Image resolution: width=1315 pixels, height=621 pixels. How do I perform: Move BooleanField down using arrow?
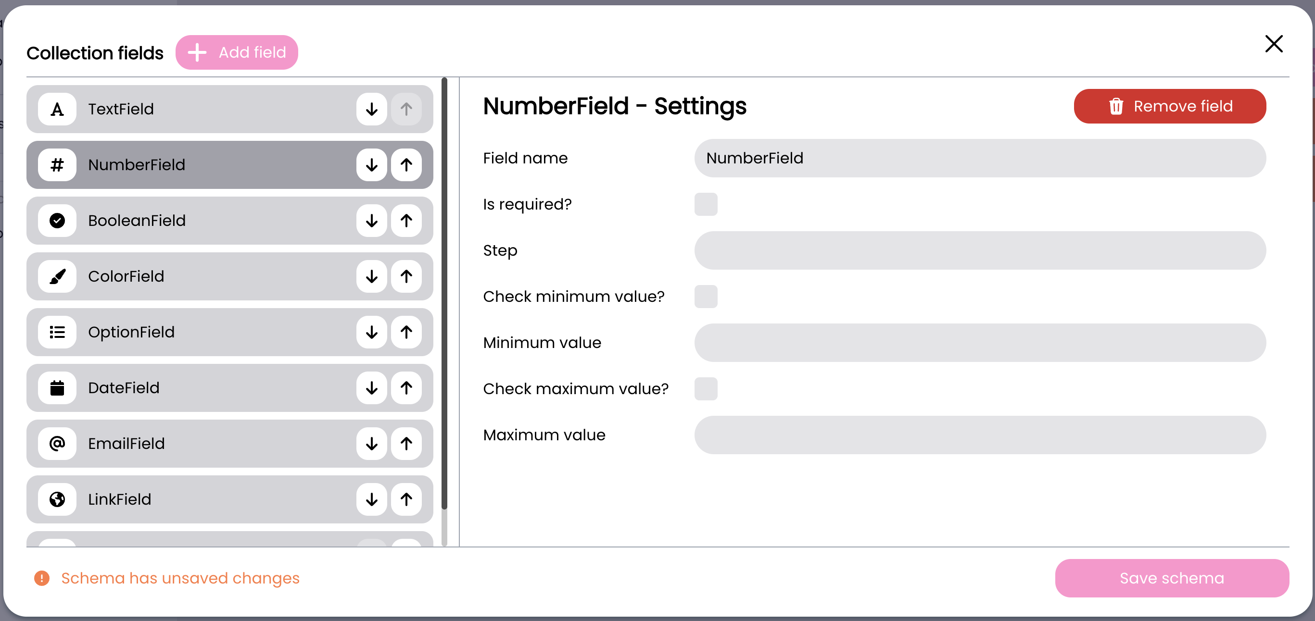[x=371, y=221]
